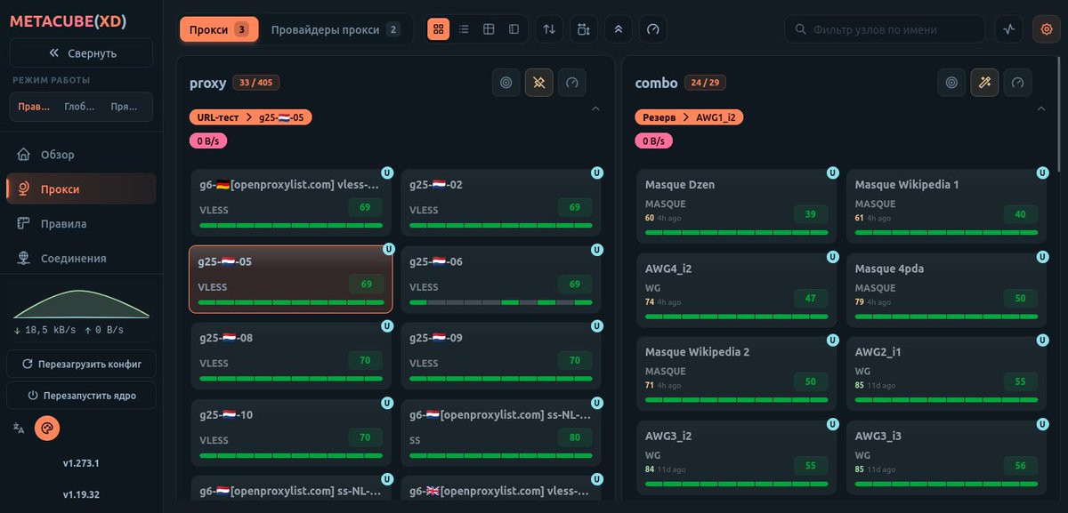Click the group layout icon in toolbar
The width and height of the screenshot is (1068, 513).
pyautogui.click(x=584, y=29)
